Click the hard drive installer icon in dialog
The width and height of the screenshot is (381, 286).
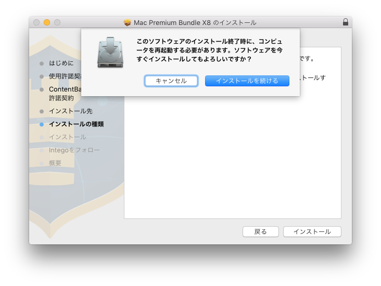(x=110, y=52)
